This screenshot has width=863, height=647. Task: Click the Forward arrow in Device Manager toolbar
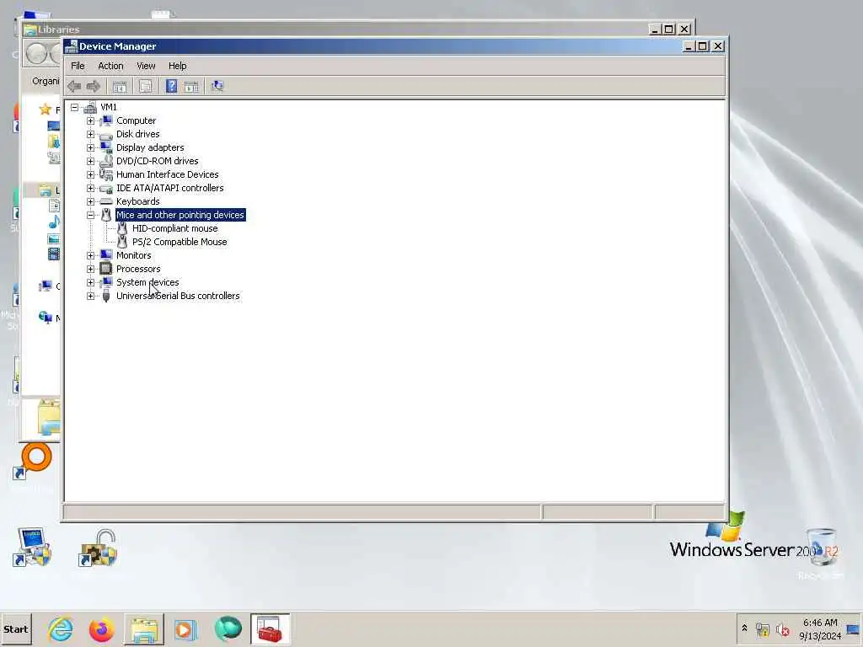tap(94, 86)
